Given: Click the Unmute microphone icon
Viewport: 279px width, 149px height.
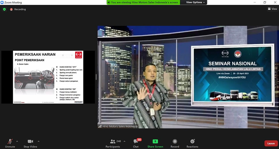Looking at the screenshot, I should (x=10, y=141).
